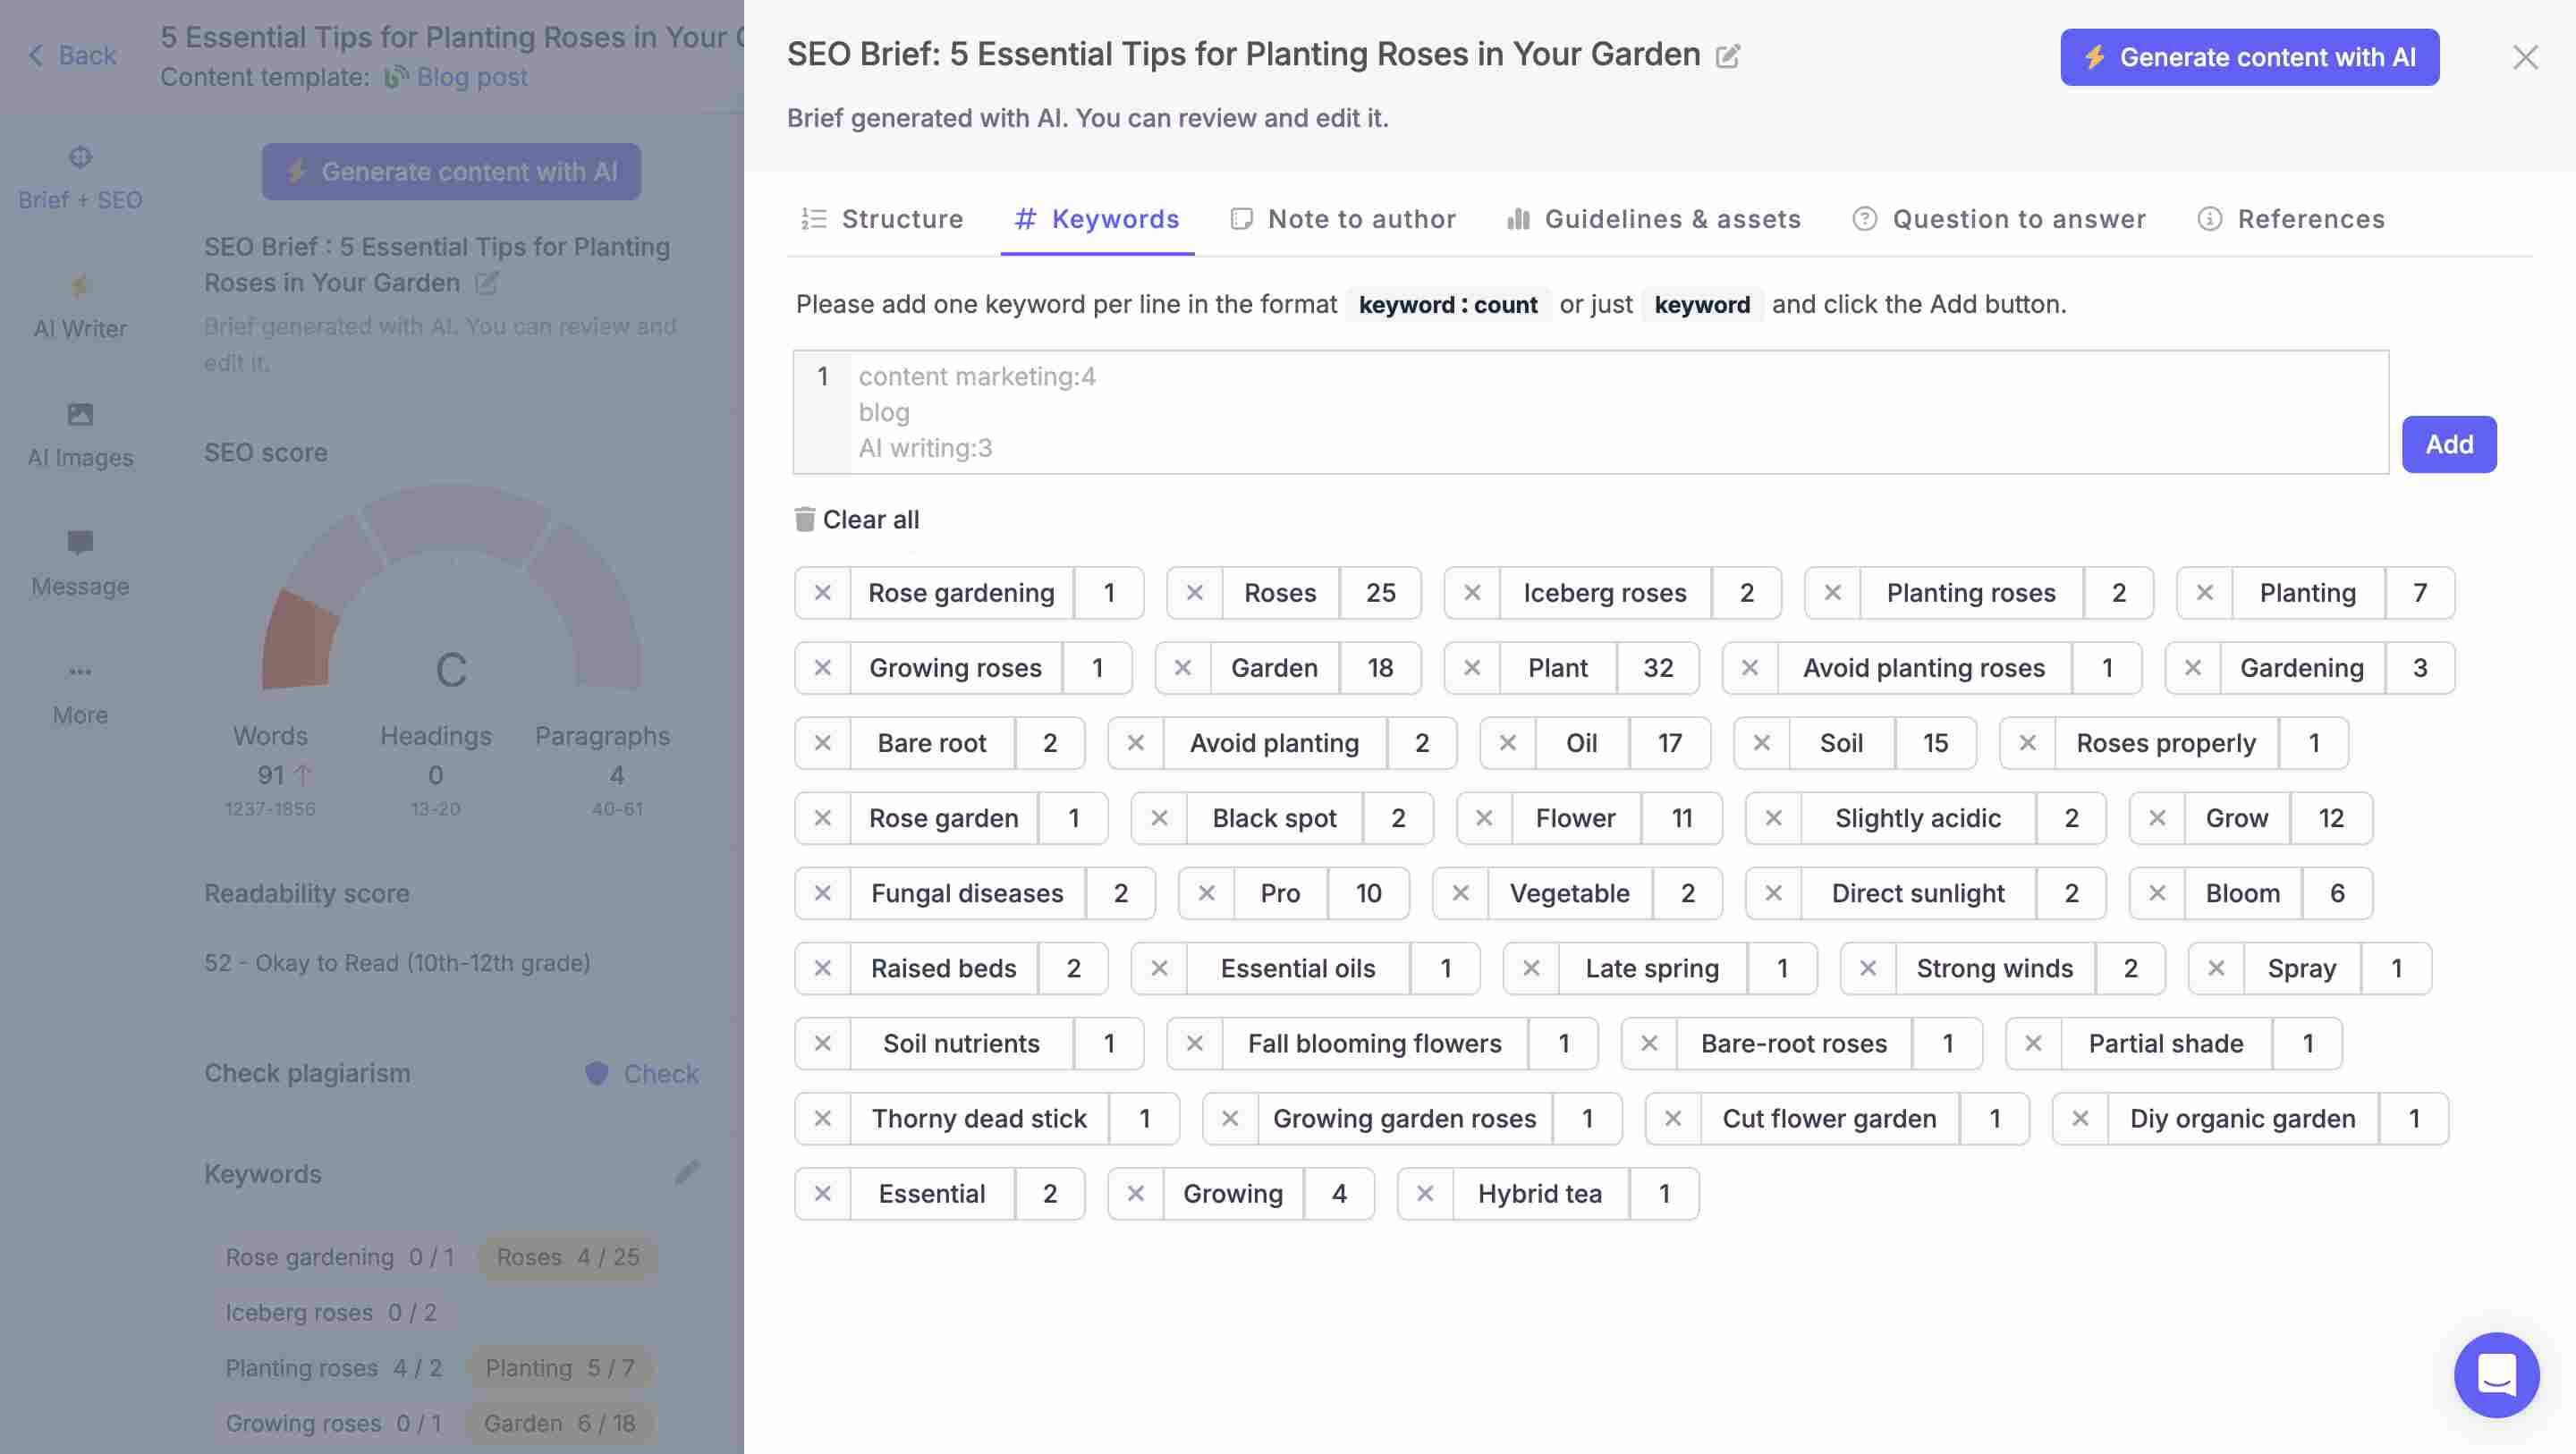Open the Note to author tab

(x=1343, y=219)
